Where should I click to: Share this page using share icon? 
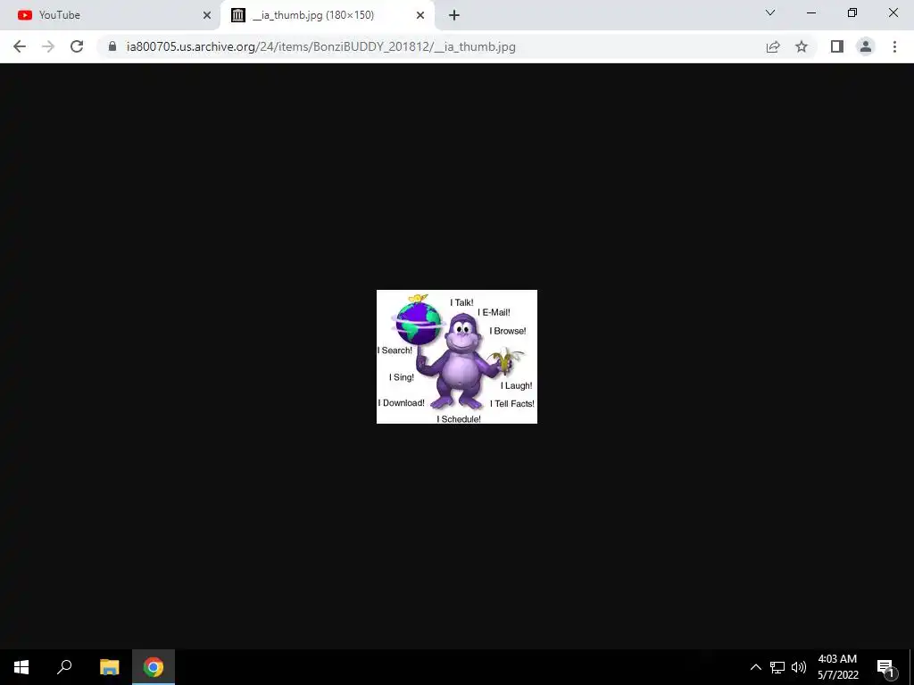click(x=773, y=46)
